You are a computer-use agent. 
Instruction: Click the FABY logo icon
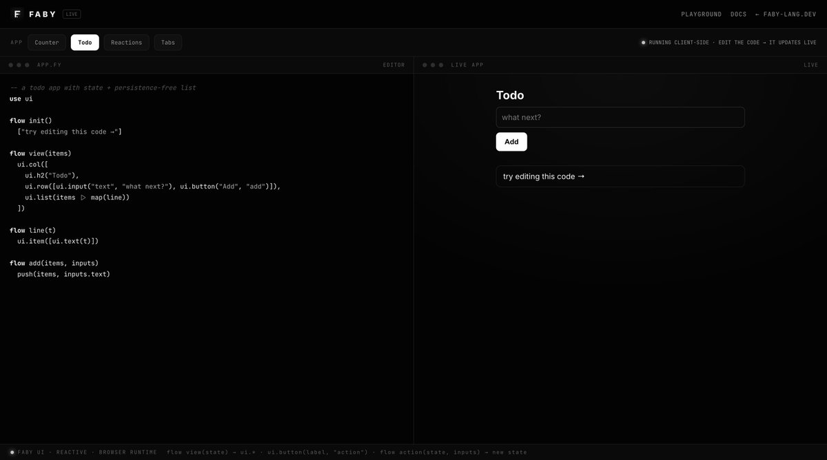17,14
